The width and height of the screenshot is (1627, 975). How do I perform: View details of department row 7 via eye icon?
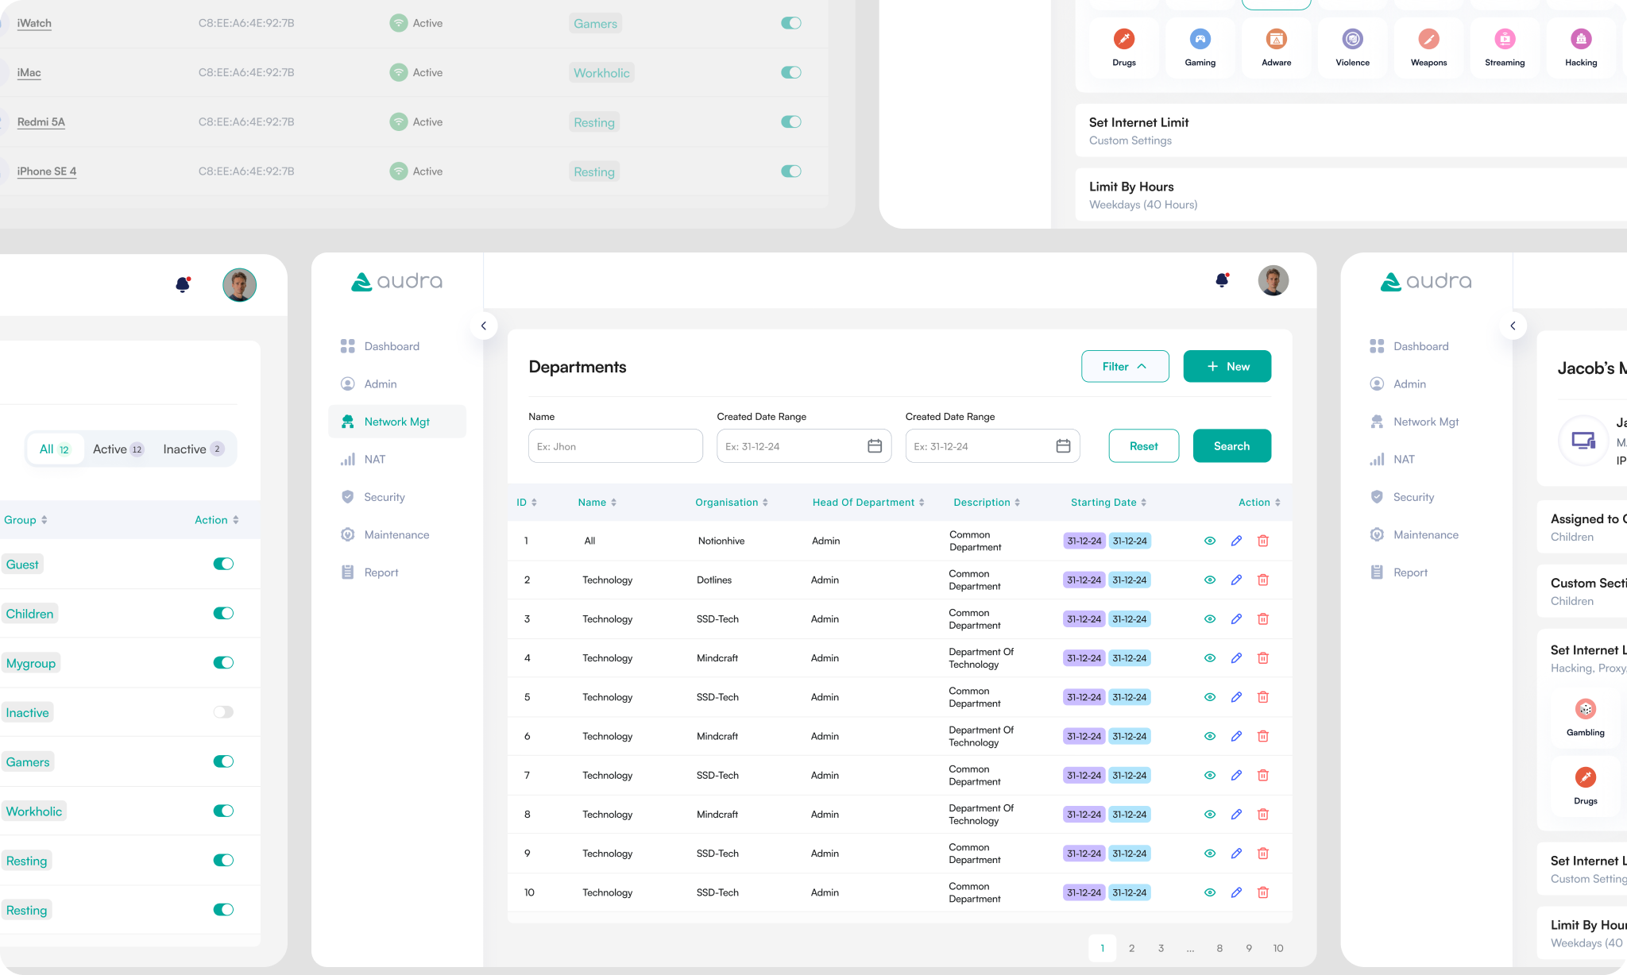tap(1209, 775)
